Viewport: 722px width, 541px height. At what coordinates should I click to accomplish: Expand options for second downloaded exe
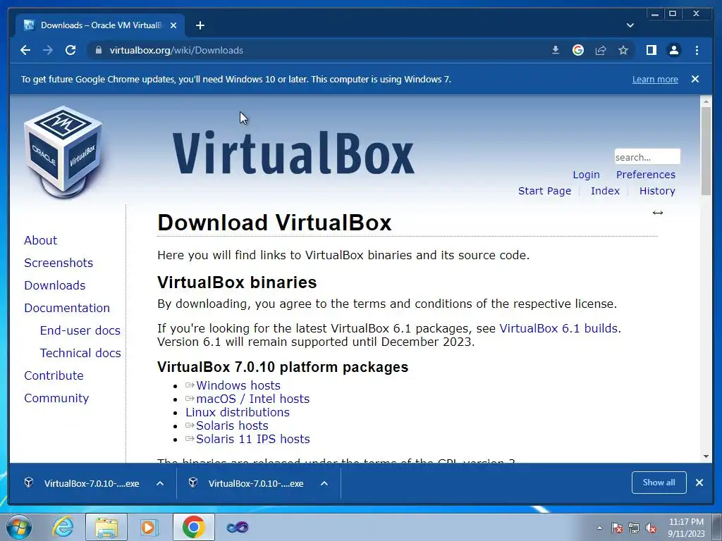click(x=324, y=483)
